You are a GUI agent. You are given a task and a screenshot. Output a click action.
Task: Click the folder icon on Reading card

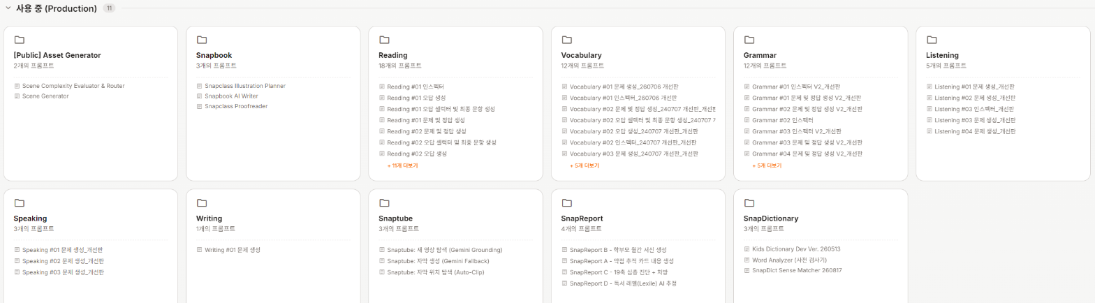[x=384, y=40]
